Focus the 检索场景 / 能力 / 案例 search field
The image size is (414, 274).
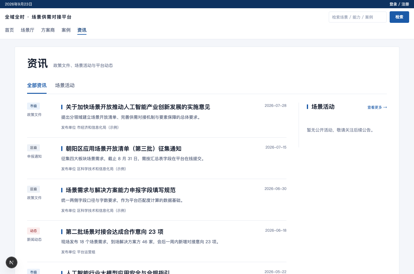click(x=358, y=17)
